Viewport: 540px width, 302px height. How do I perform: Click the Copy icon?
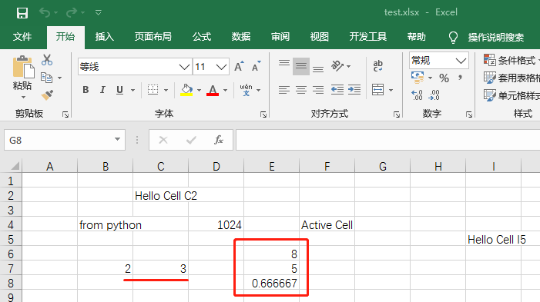(x=46, y=78)
